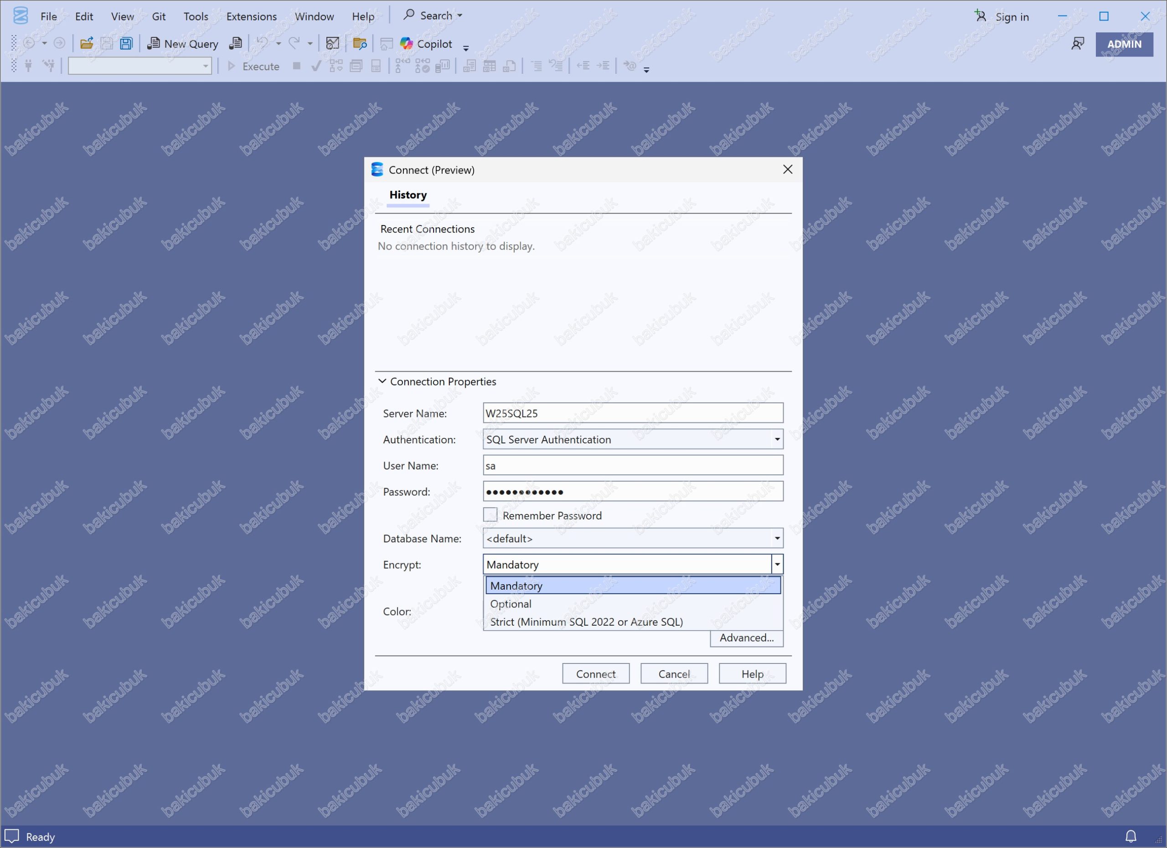Click the Results to File icon

tap(509, 66)
